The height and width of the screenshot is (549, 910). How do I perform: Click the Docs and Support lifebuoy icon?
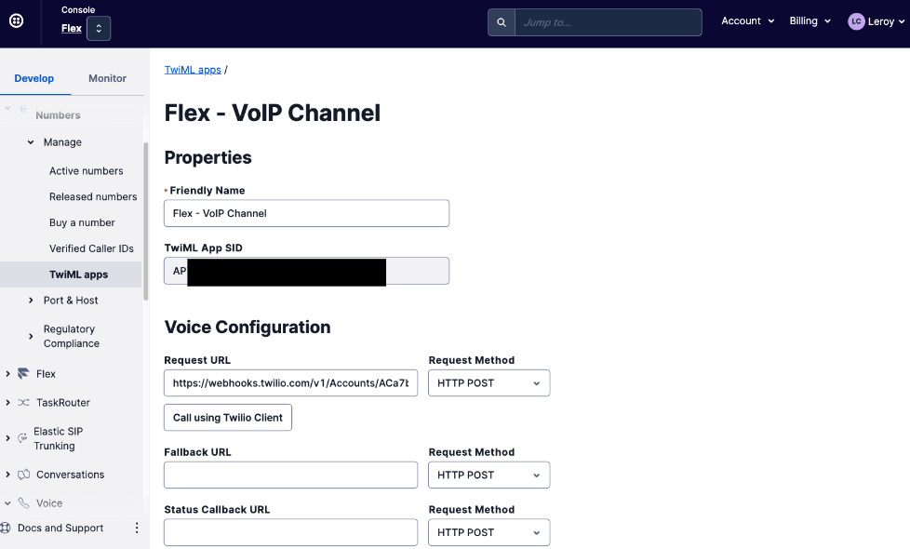[x=6, y=528]
